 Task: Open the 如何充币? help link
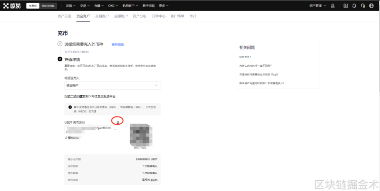click(245, 57)
